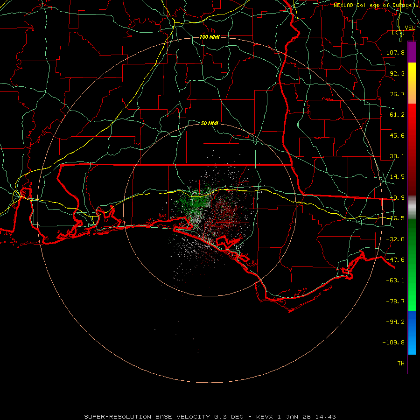
Task: Select the purple segment of the velocity color bar
Action: [412, 52]
